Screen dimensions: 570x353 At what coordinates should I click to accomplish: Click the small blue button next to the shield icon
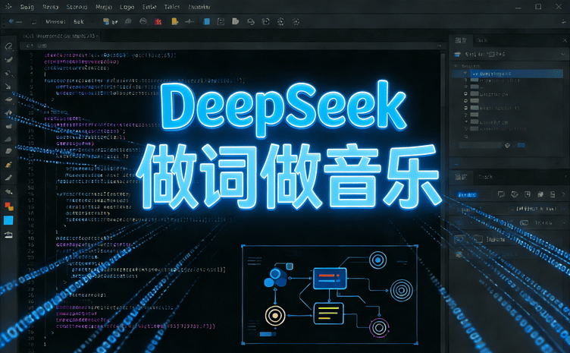pos(521,145)
